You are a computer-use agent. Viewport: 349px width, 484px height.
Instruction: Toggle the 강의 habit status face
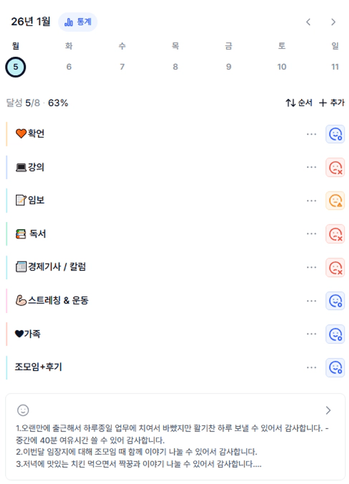click(335, 167)
